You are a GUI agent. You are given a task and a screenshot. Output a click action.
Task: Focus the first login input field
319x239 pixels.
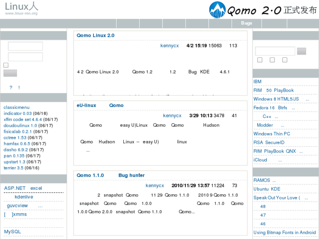tap(25, 46)
